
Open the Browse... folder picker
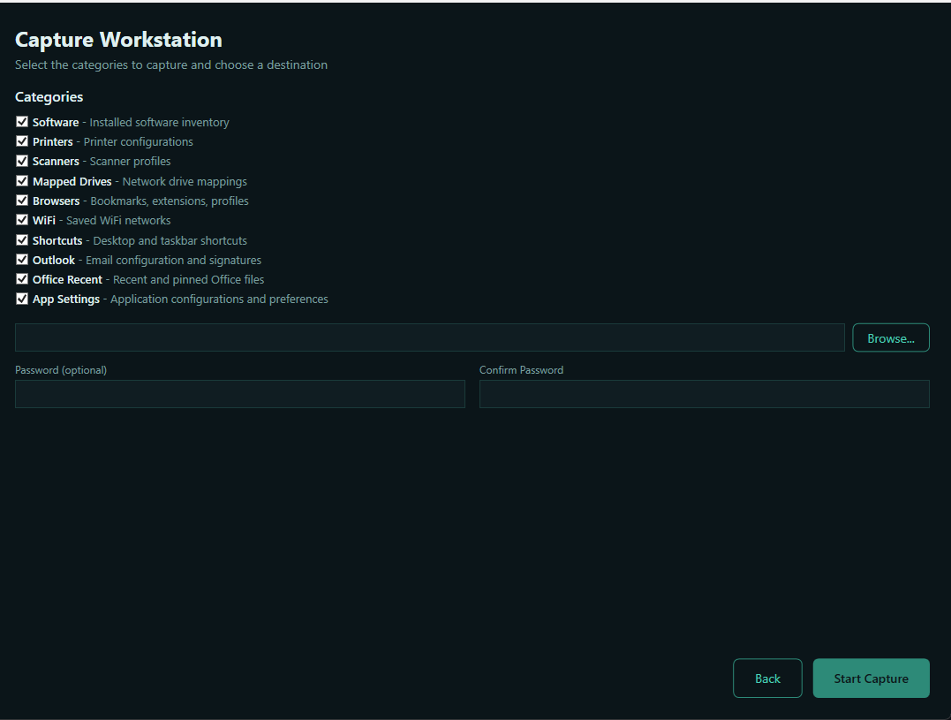[890, 337]
